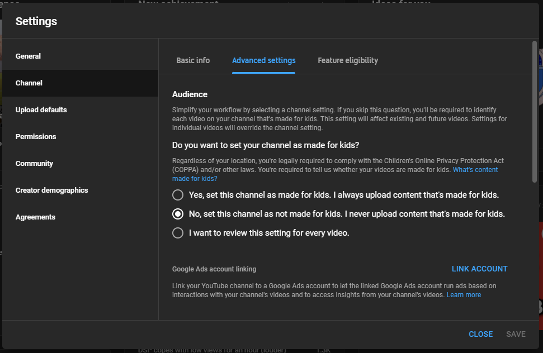Image resolution: width=543 pixels, height=353 pixels.
Task: Open Learn more link about Google Ads linking
Action: [464, 295]
